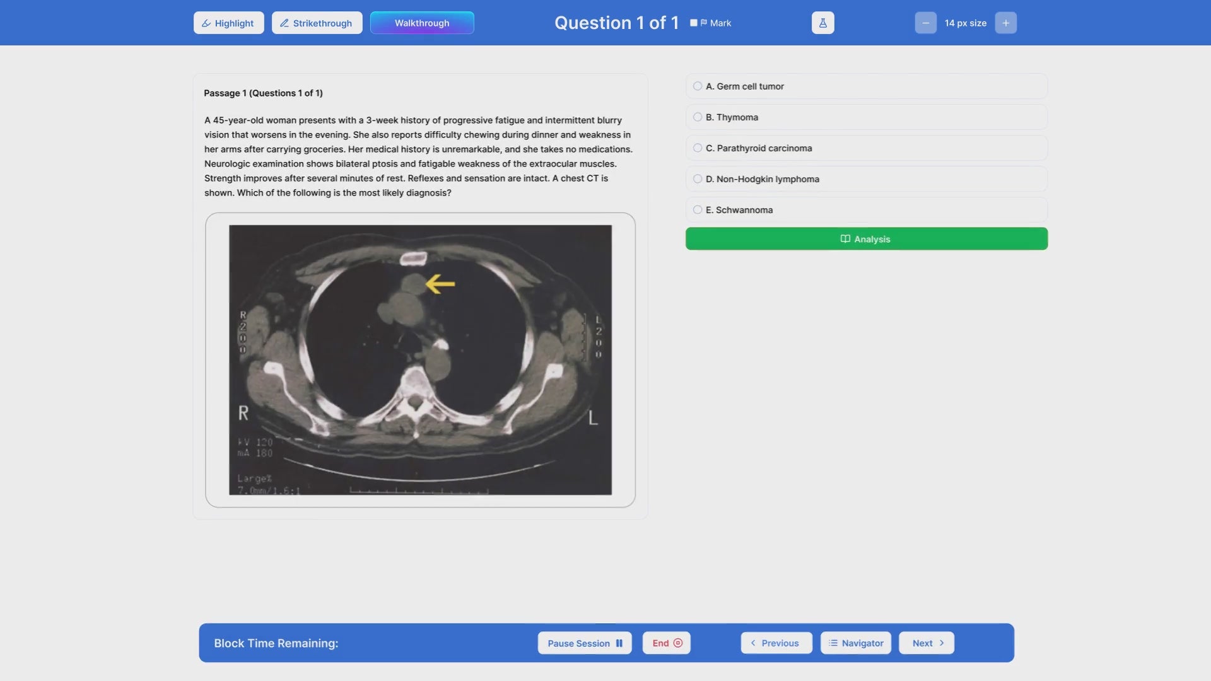Check the Mark question checkbox

[694, 23]
